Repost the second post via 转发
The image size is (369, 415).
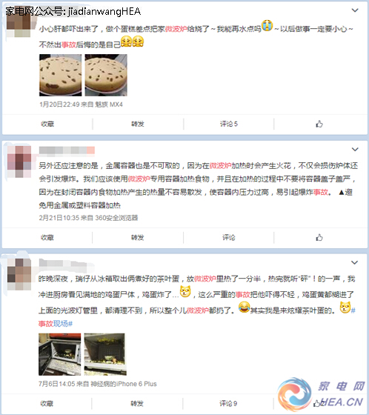click(138, 237)
